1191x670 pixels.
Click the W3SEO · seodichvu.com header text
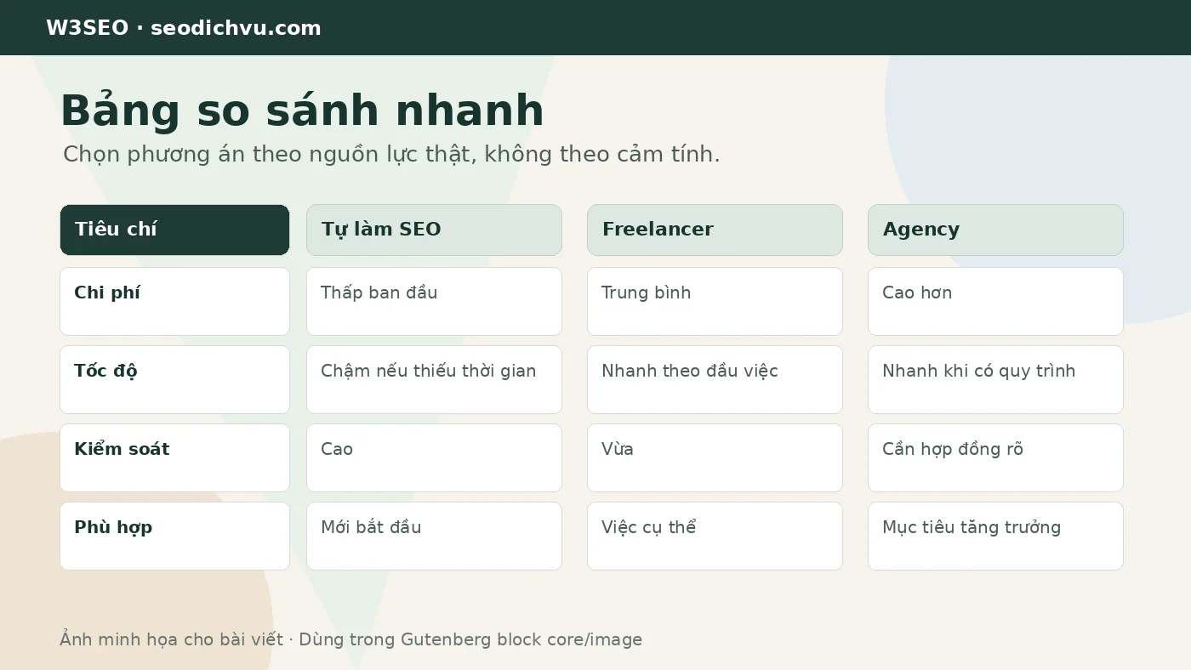pyautogui.click(x=184, y=28)
